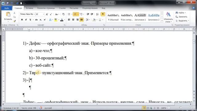Click Найти (Find) button
This screenshot has width=197, height=111.
coord(181,13)
